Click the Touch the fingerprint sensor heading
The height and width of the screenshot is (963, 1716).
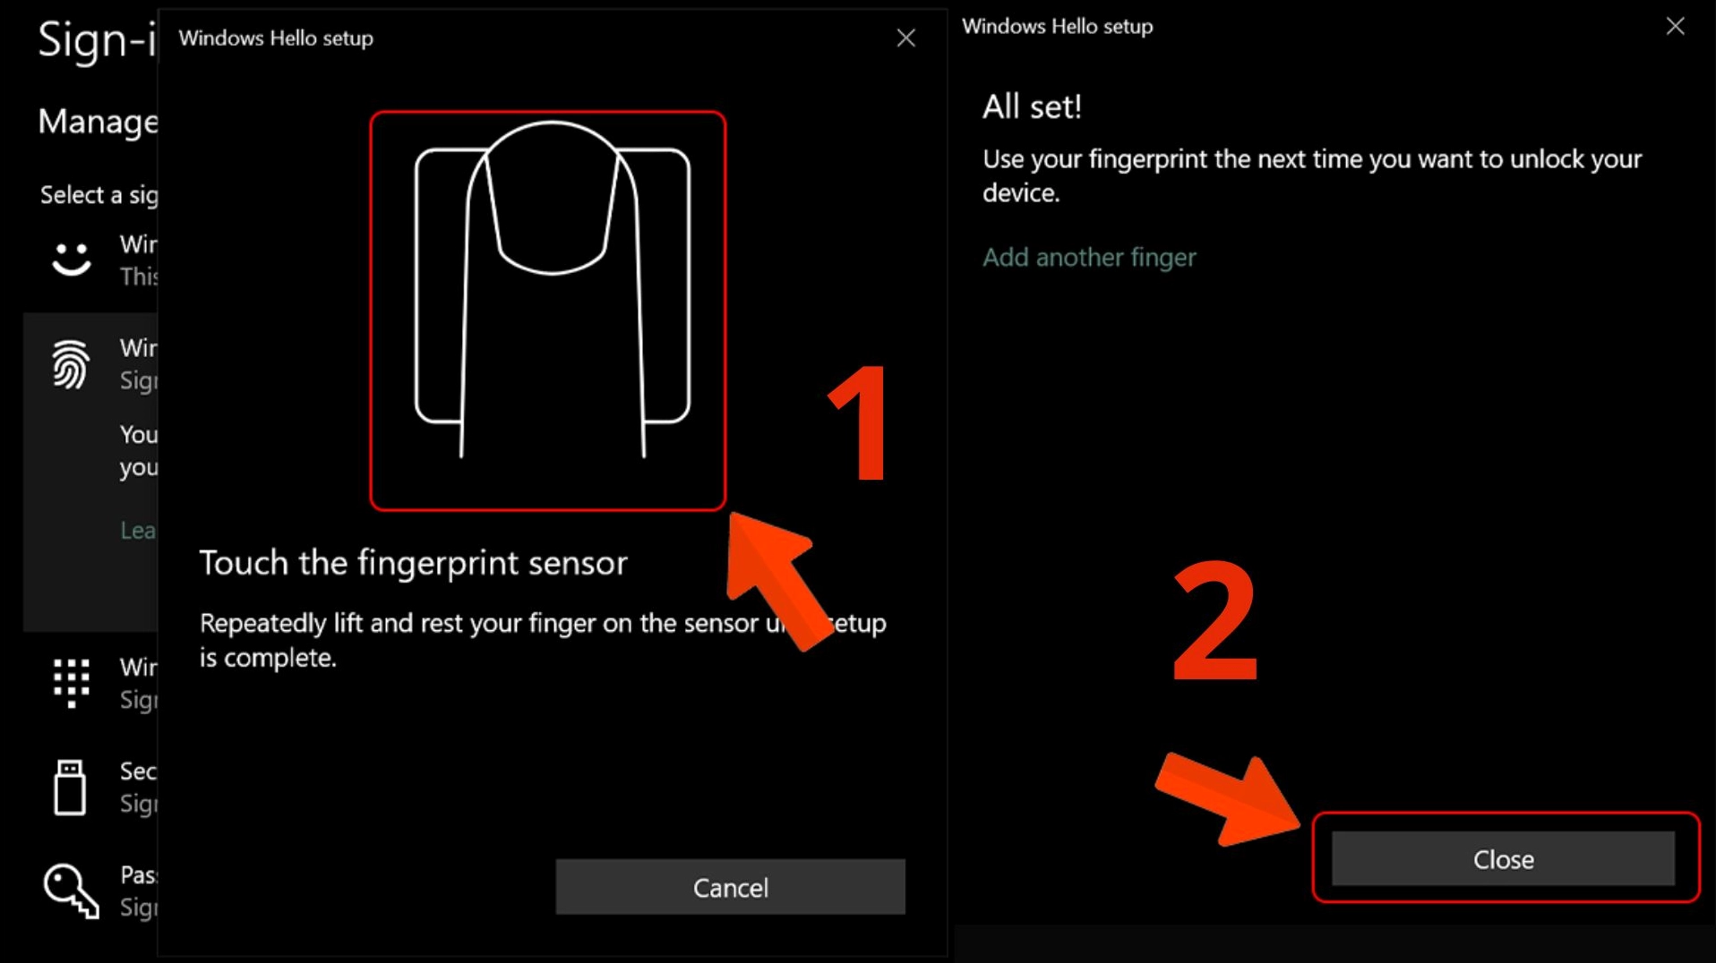click(x=413, y=563)
